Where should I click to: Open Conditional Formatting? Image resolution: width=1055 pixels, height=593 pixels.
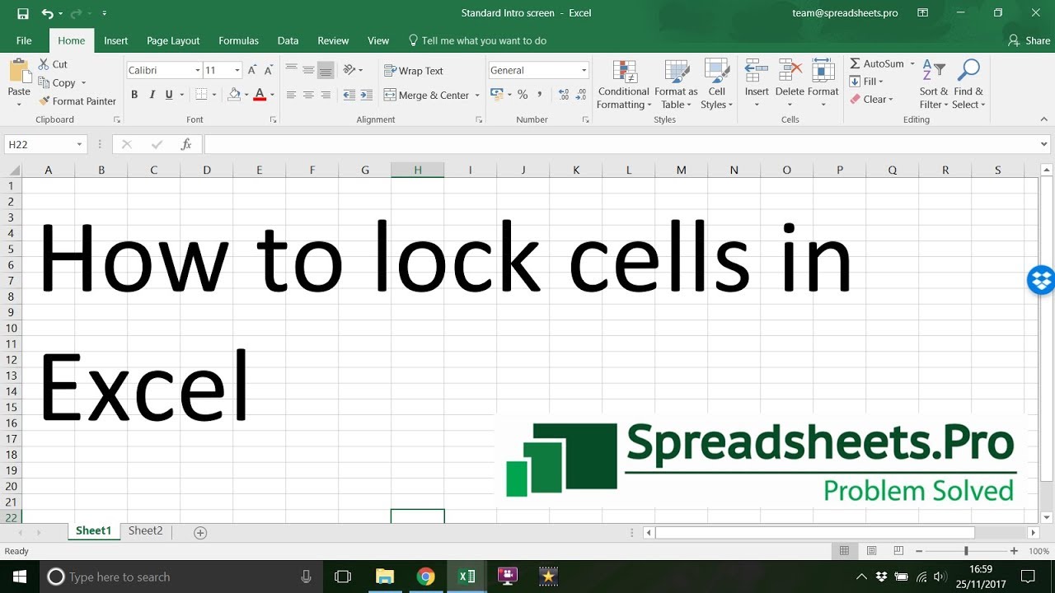(624, 84)
